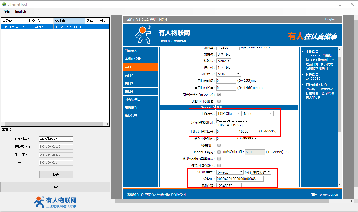Open the 流控模式 NONE dropdown
The height and width of the screenshot is (212, 358).
[x=228, y=74]
